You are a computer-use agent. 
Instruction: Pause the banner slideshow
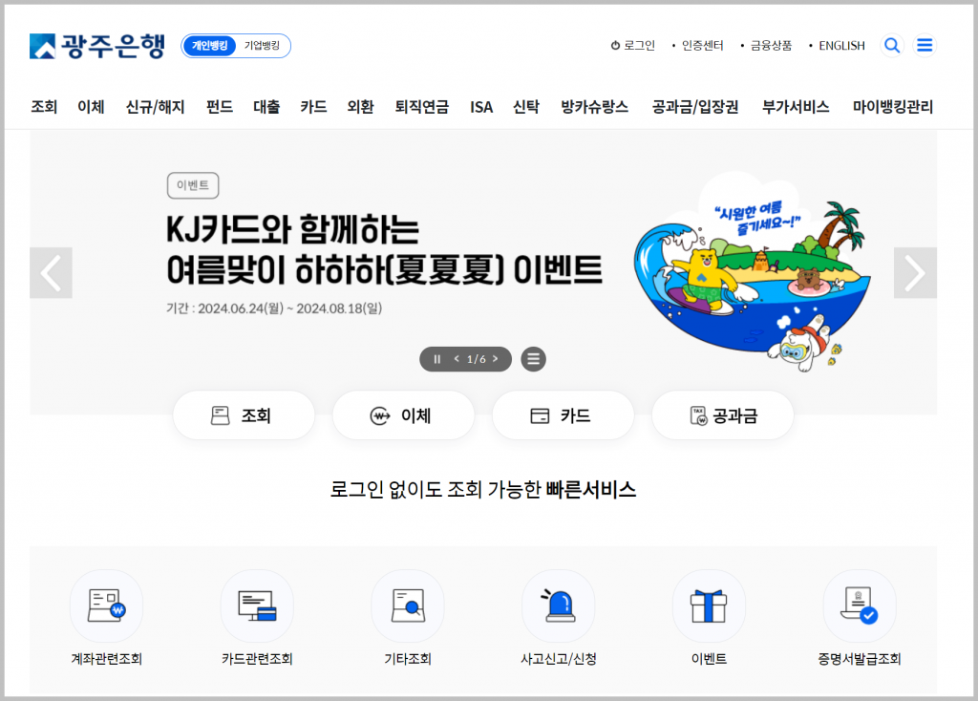(437, 359)
